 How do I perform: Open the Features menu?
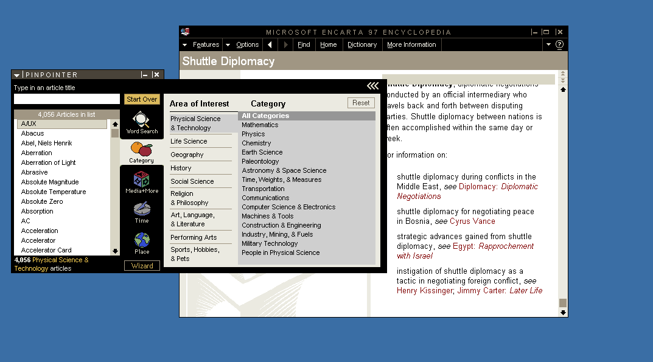(x=206, y=44)
